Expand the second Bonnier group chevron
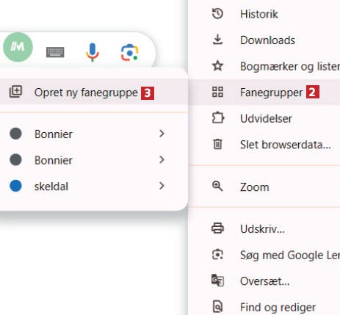 [162, 159]
